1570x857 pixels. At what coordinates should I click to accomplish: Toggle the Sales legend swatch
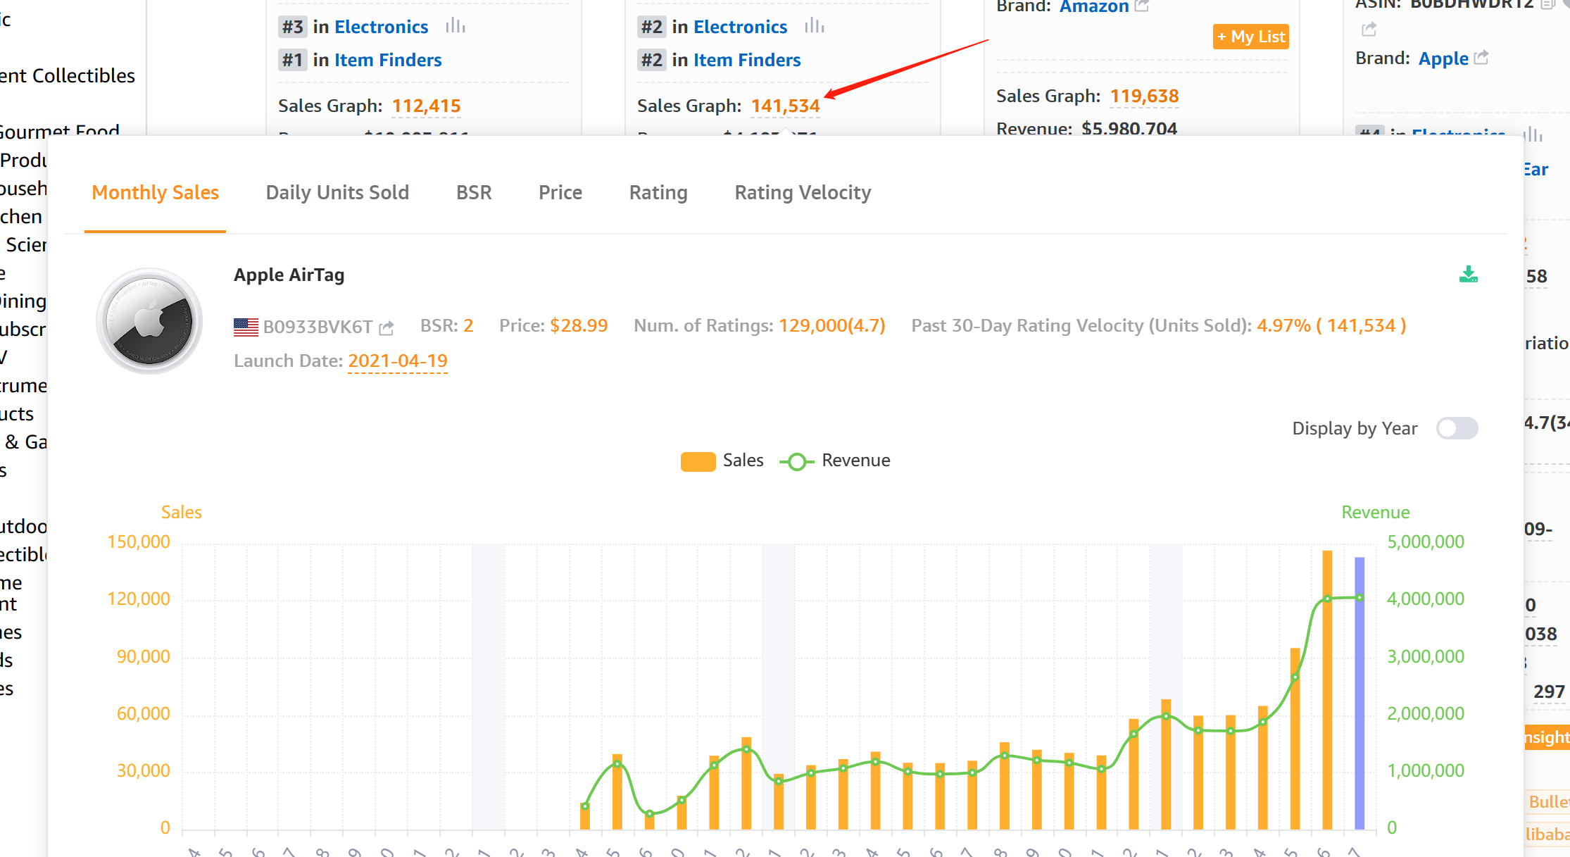(698, 461)
